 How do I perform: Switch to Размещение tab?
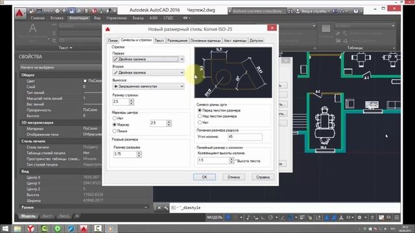click(177, 41)
